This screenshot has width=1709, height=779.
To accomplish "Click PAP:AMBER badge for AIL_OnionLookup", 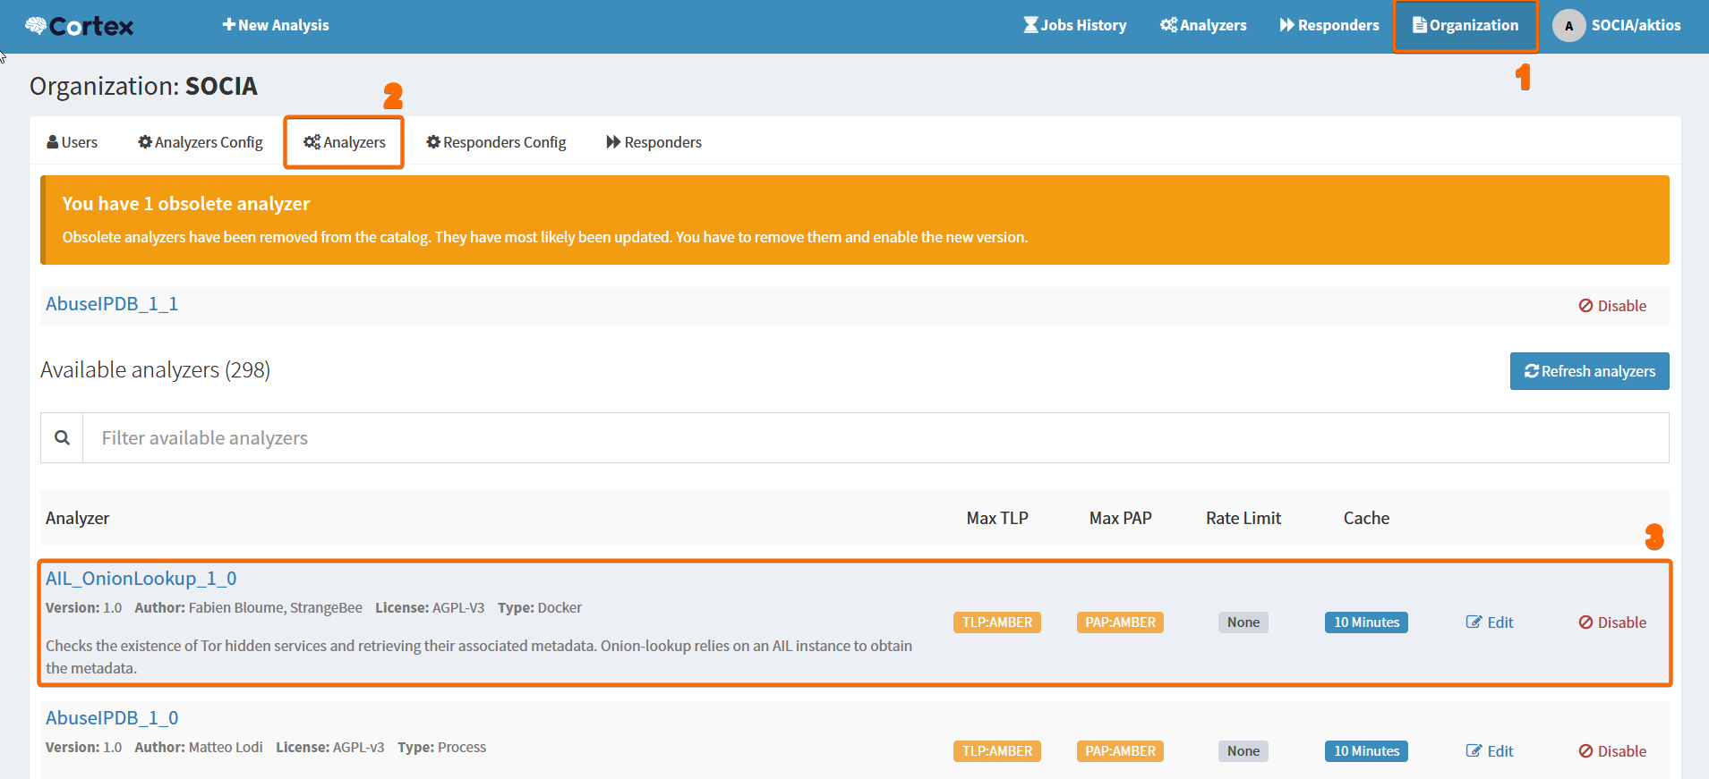I will coord(1120,622).
